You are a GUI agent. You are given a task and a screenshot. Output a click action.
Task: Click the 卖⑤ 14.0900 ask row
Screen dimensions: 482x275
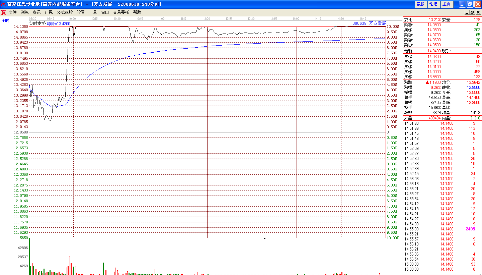pos(442,25)
